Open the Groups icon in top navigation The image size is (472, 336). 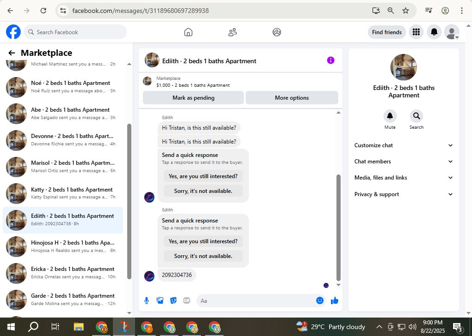click(277, 32)
